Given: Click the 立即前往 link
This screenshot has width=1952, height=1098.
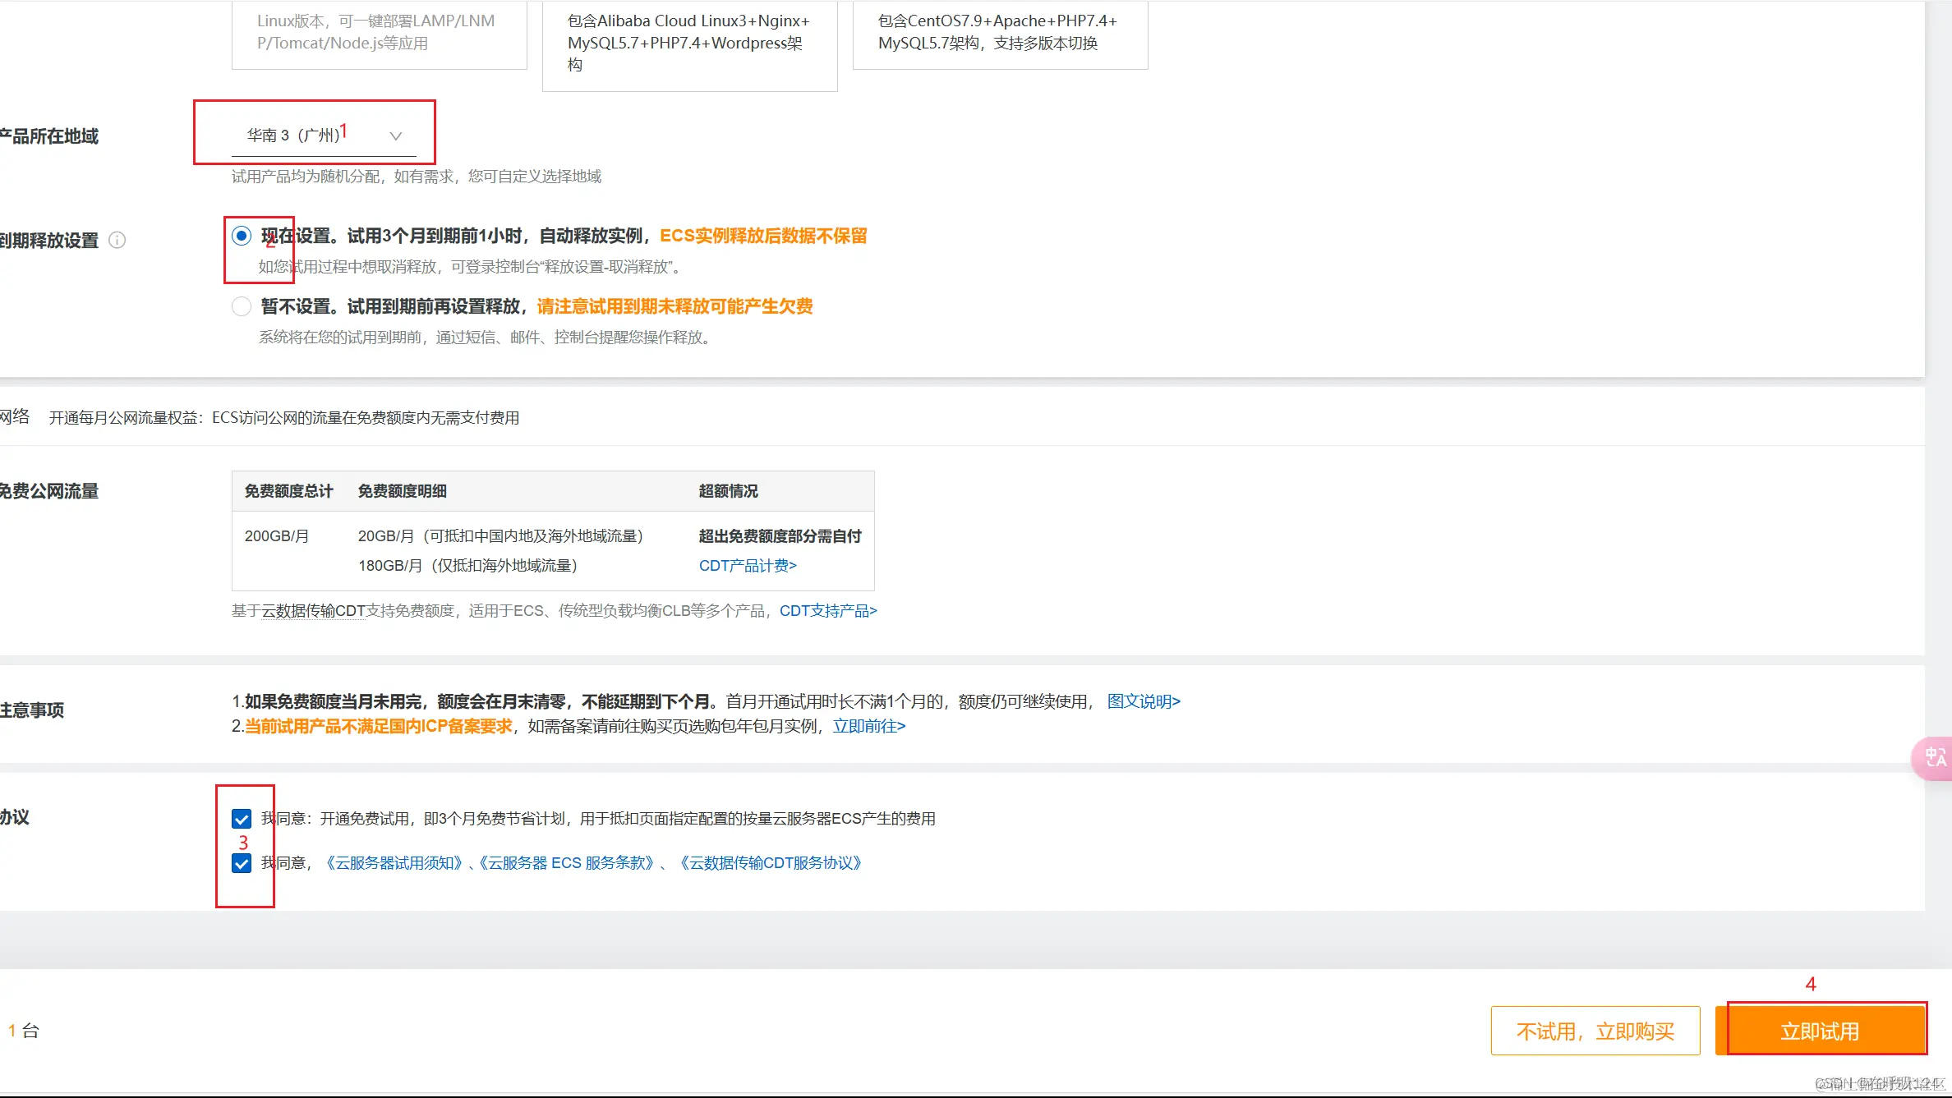Looking at the screenshot, I should pyautogui.click(x=868, y=726).
